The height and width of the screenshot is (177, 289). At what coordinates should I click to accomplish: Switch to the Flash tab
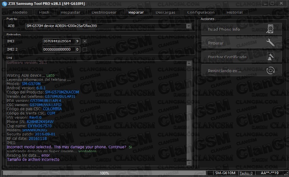44,12
